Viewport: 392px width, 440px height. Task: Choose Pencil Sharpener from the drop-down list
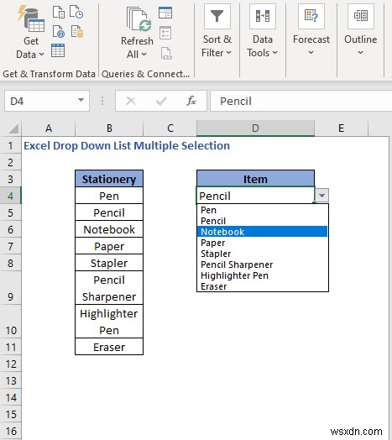click(x=263, y=265)
